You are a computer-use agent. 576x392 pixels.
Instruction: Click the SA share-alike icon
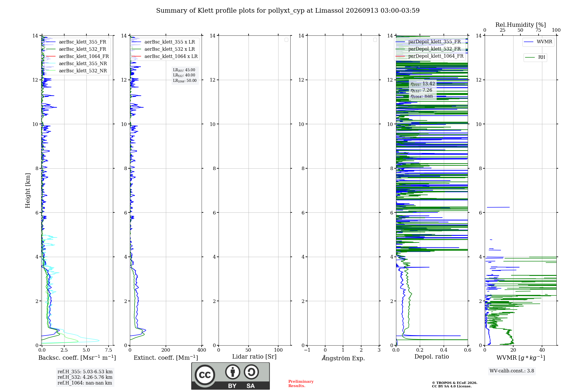(x=251, y=372)
